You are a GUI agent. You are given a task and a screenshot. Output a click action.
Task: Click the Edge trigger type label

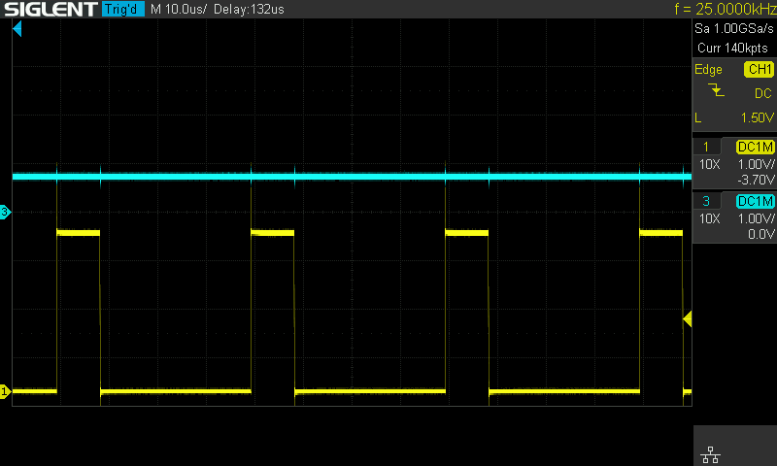708,70
